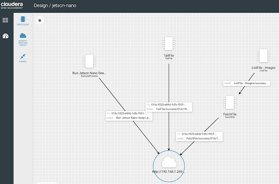Click the Cloudera Edge Management logo
Screen dimensions: 279x184
12,5
